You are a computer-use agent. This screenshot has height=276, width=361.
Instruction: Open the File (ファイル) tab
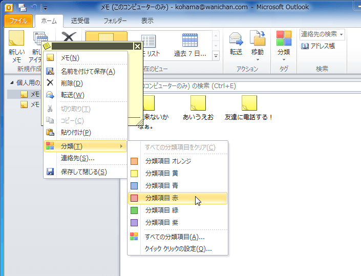18,21
